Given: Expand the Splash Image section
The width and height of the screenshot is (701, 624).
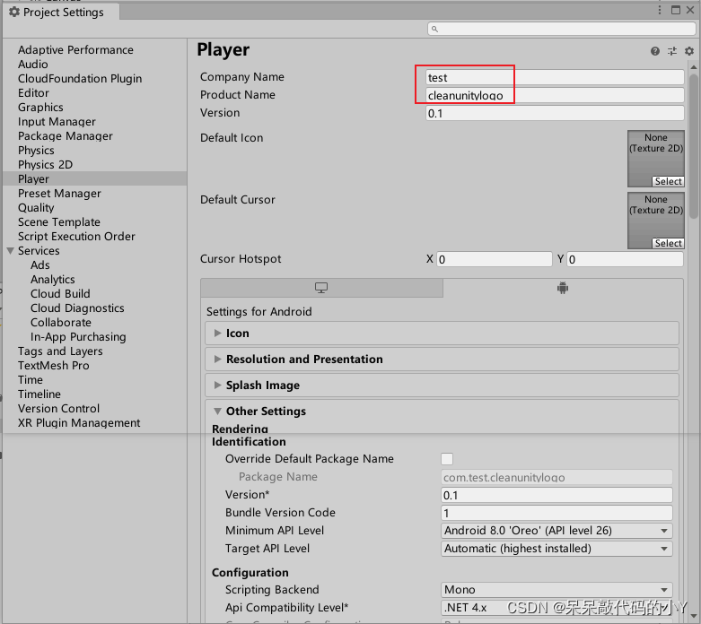Looking at the screenshot, I should click(x=443, y=385).
